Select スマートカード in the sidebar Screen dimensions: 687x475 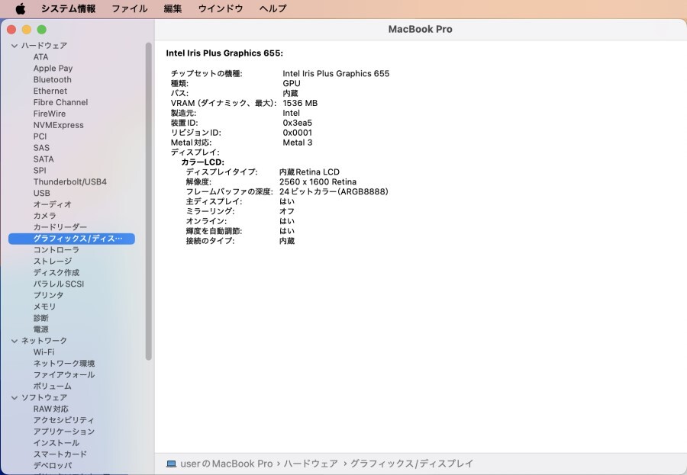[x=60, y=454]
